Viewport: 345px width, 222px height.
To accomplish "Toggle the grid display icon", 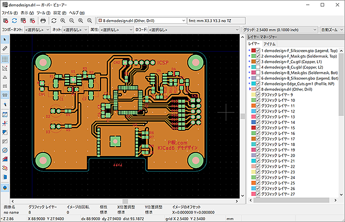I will [5, 58].
